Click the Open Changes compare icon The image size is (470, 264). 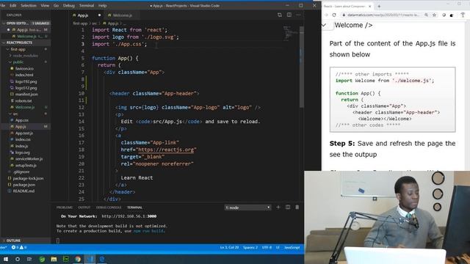(279, 15)
